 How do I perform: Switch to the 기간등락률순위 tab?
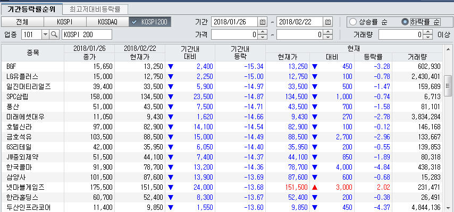click(x=31, y=10)
